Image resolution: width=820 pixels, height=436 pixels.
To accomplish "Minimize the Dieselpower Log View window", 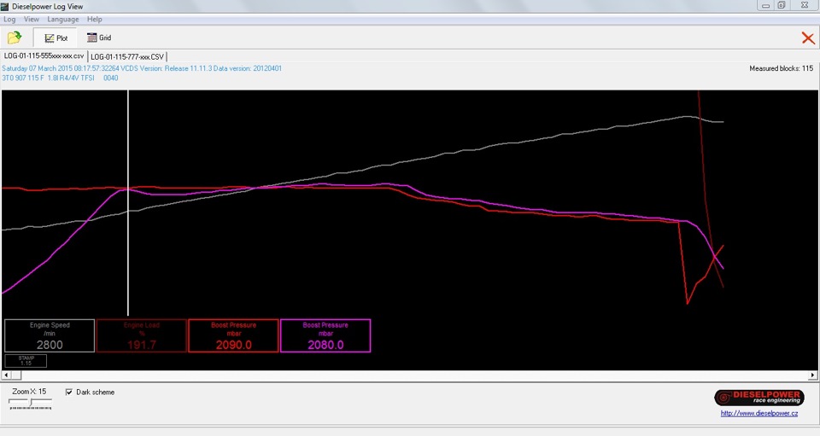I will tap(765, 6).
